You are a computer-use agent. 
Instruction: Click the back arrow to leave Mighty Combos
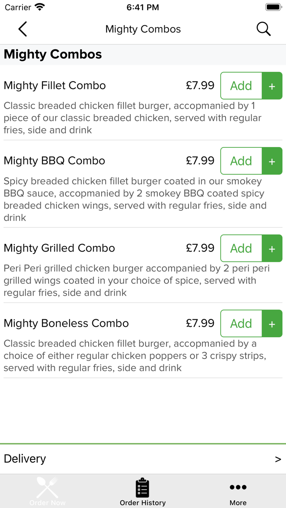coord(22,29)
